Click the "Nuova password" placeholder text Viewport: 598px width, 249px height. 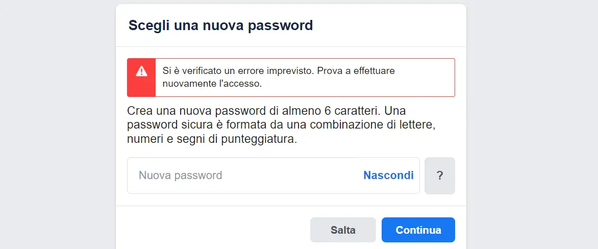pos(181,176)
